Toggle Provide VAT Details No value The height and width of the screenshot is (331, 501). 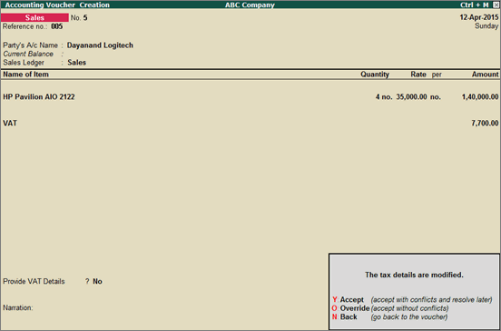97,281
